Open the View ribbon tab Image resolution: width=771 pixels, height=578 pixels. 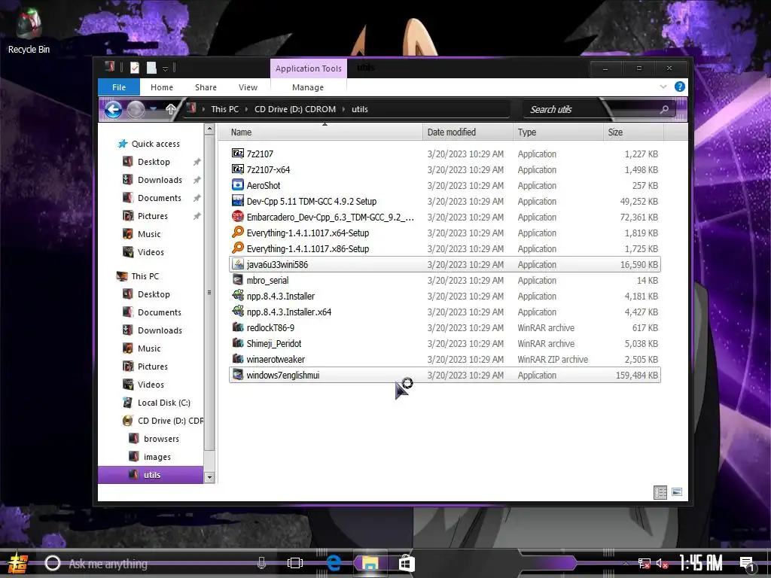[x=248, y=87]
